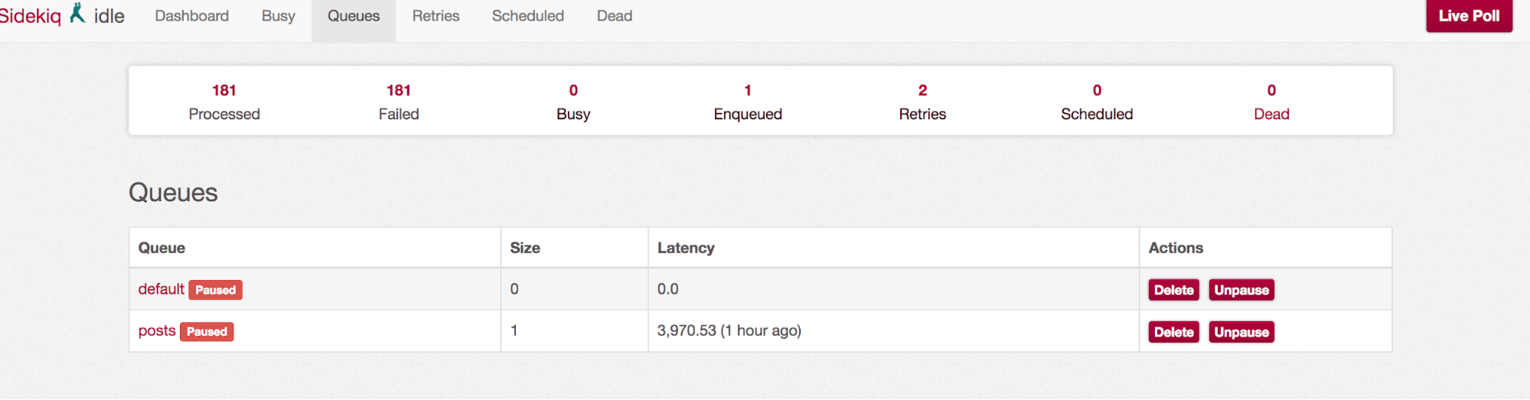Click the Failed stat label
1530x400 pixels.
[x=399, y=114]
